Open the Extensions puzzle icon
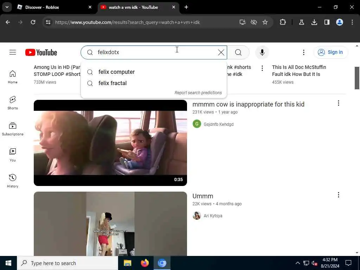The width and height of the screenshot is (360, 270). [283, 22]
